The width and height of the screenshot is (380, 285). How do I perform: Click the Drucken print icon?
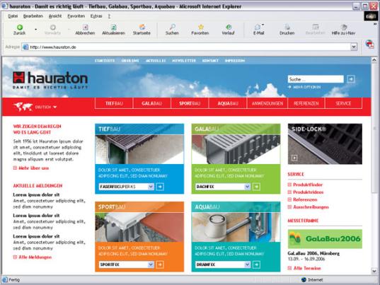point(287,27)
